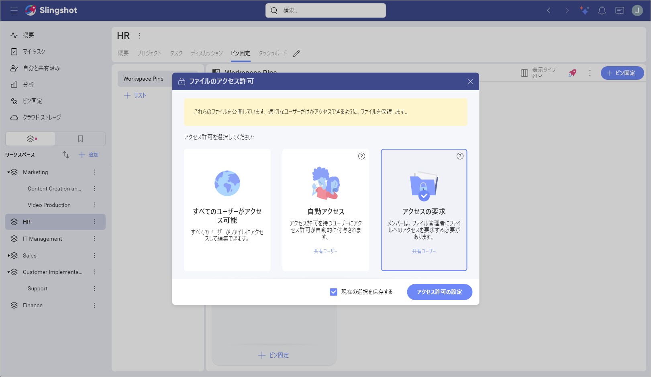Open Video Production options menu
This screenshot has width=651, height=377.
coord(94,205)
